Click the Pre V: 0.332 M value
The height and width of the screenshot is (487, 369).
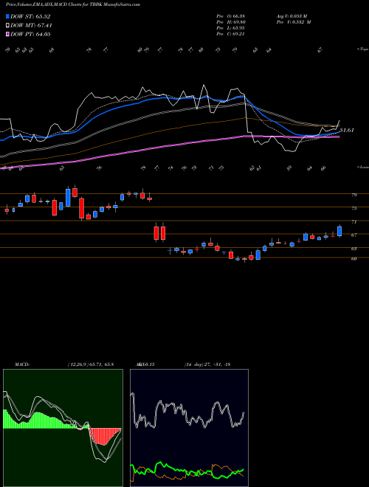295,22
